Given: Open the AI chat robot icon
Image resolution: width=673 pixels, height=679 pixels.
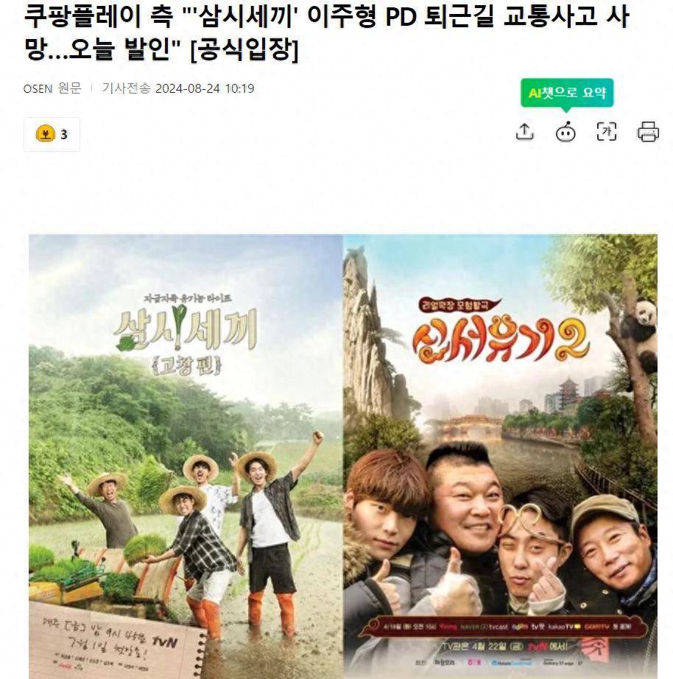Looking at the screenshot, I should coord(565,132).
